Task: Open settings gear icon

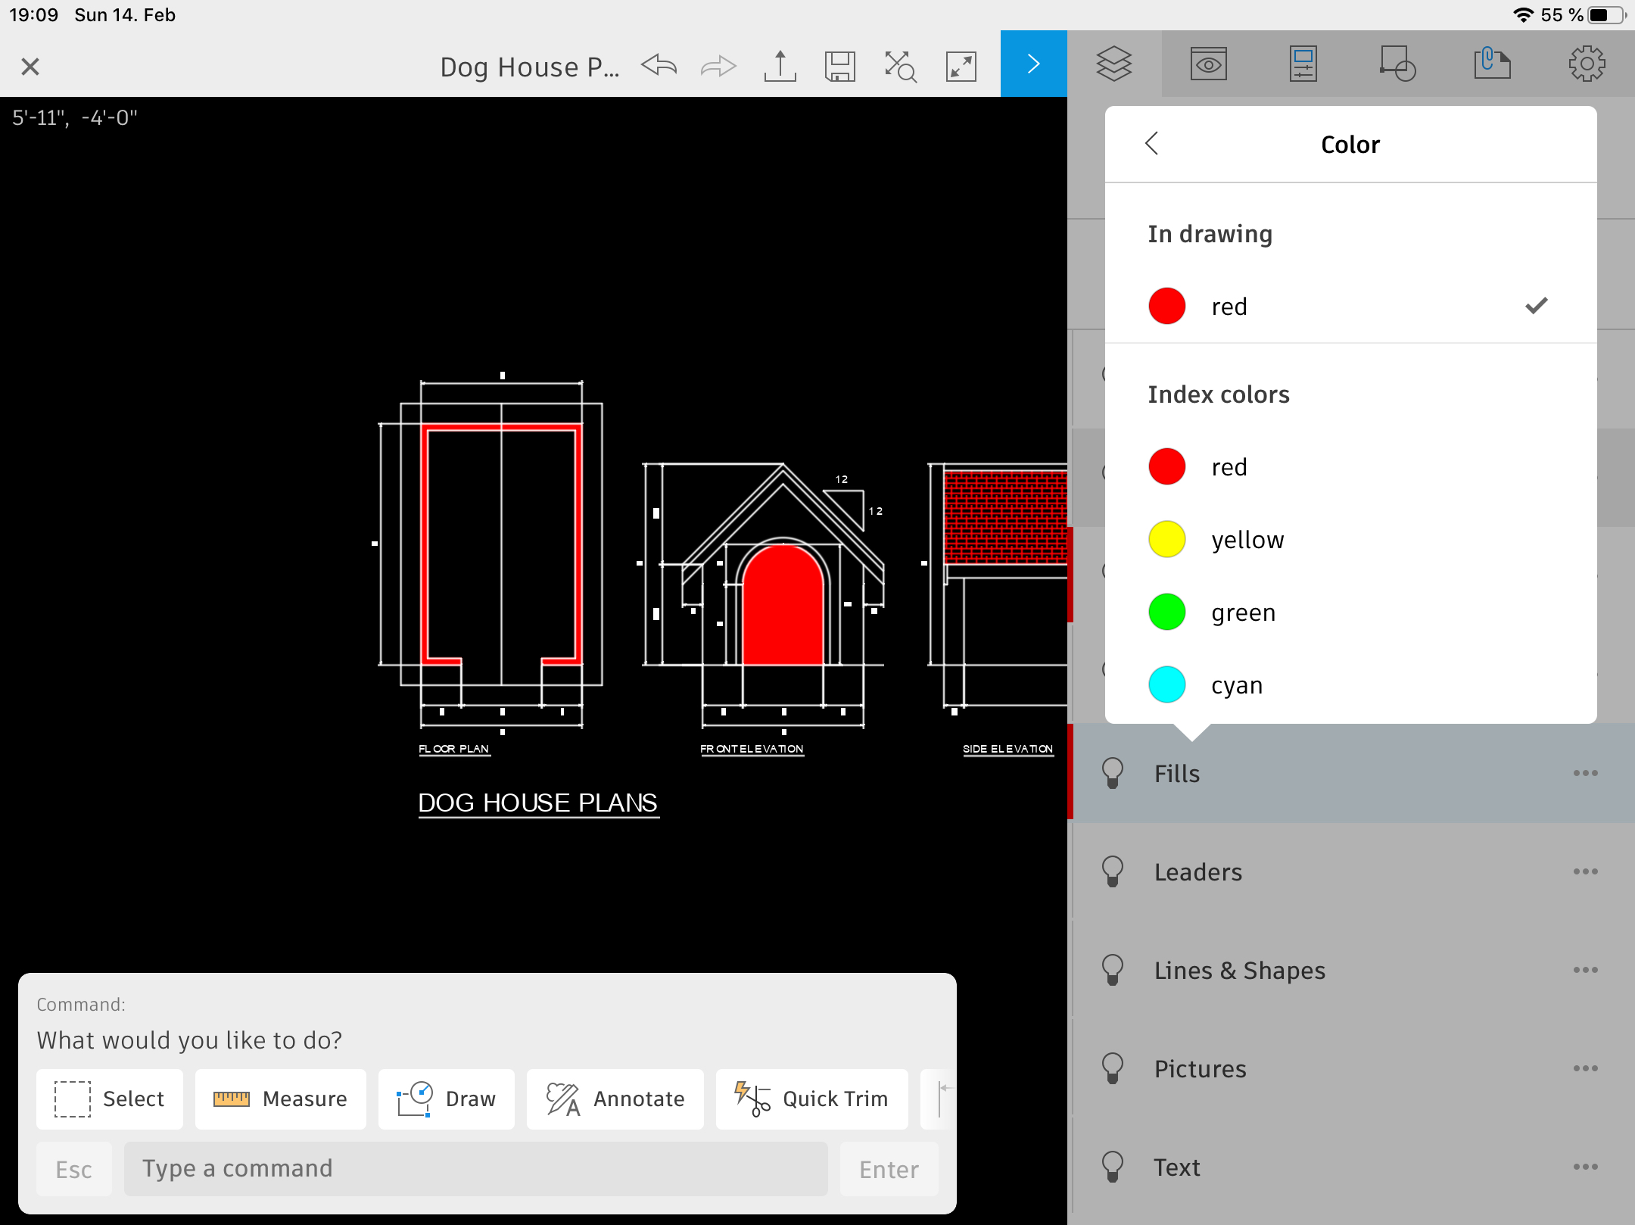Action: point(1587,64)
